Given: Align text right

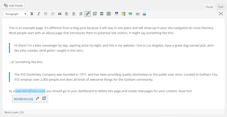Looking at the screenshot, I should click(x=81, y=14).
